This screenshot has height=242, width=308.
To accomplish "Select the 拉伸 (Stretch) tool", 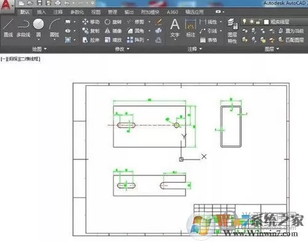I will [x=91, y=40].
